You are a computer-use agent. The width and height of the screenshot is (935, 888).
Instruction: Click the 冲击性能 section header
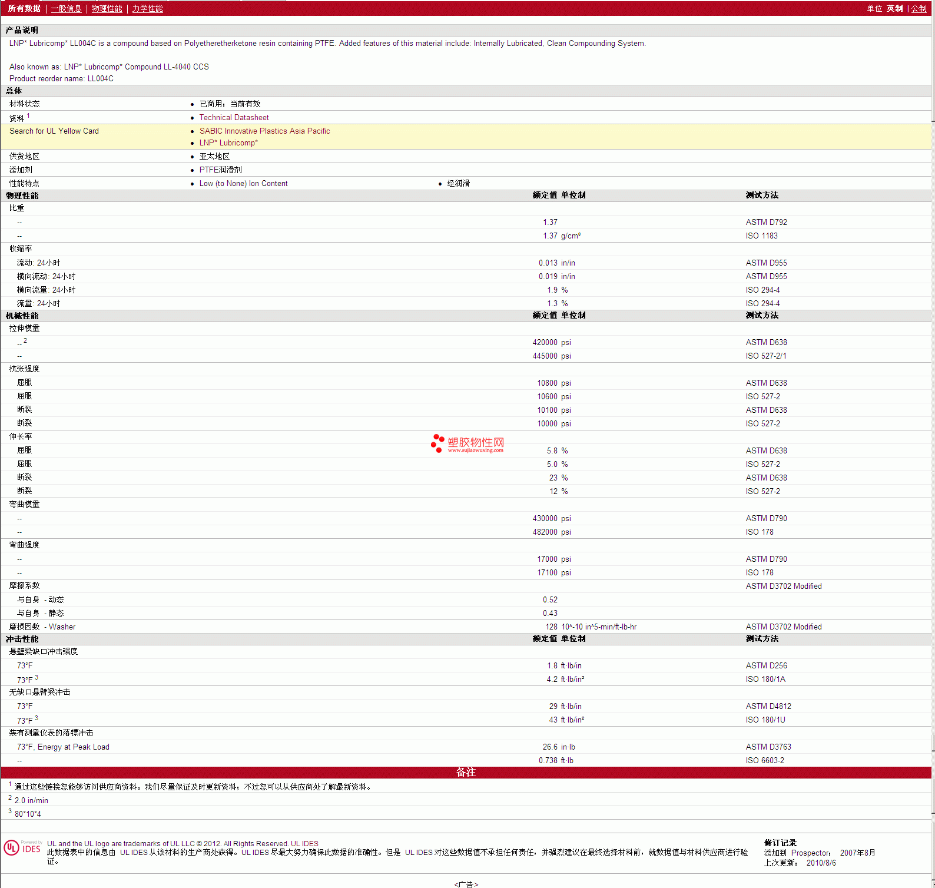click(x=22, y=639)
